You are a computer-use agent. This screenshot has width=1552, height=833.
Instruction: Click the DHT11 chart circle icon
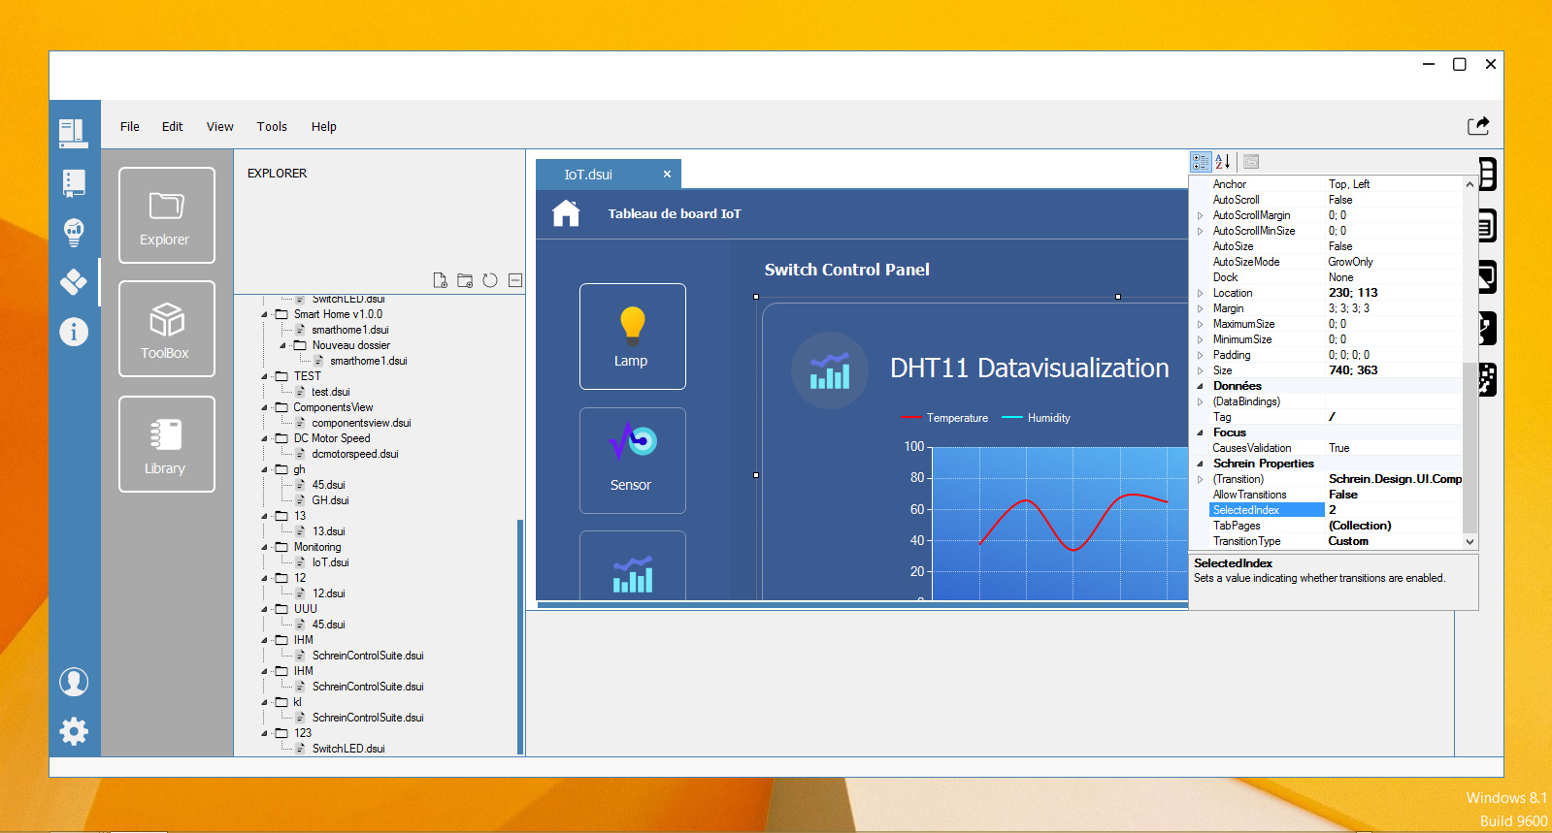pyautogui.click(x=830, y=370)
